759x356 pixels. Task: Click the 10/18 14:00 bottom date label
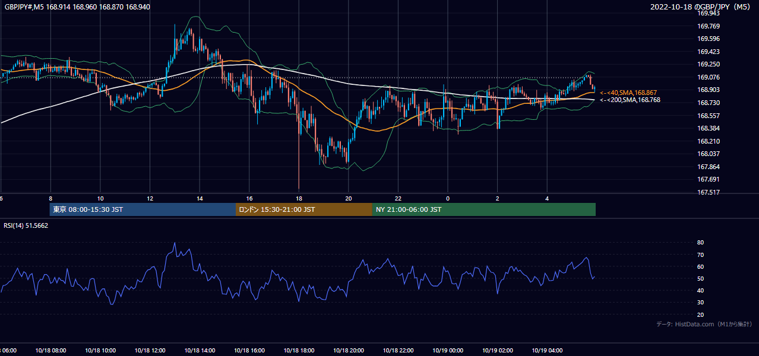pyautogui.click(x=200, y=351)
